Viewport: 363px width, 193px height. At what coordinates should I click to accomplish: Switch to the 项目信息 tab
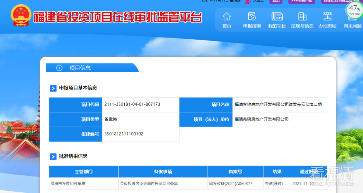click(80, 68)
